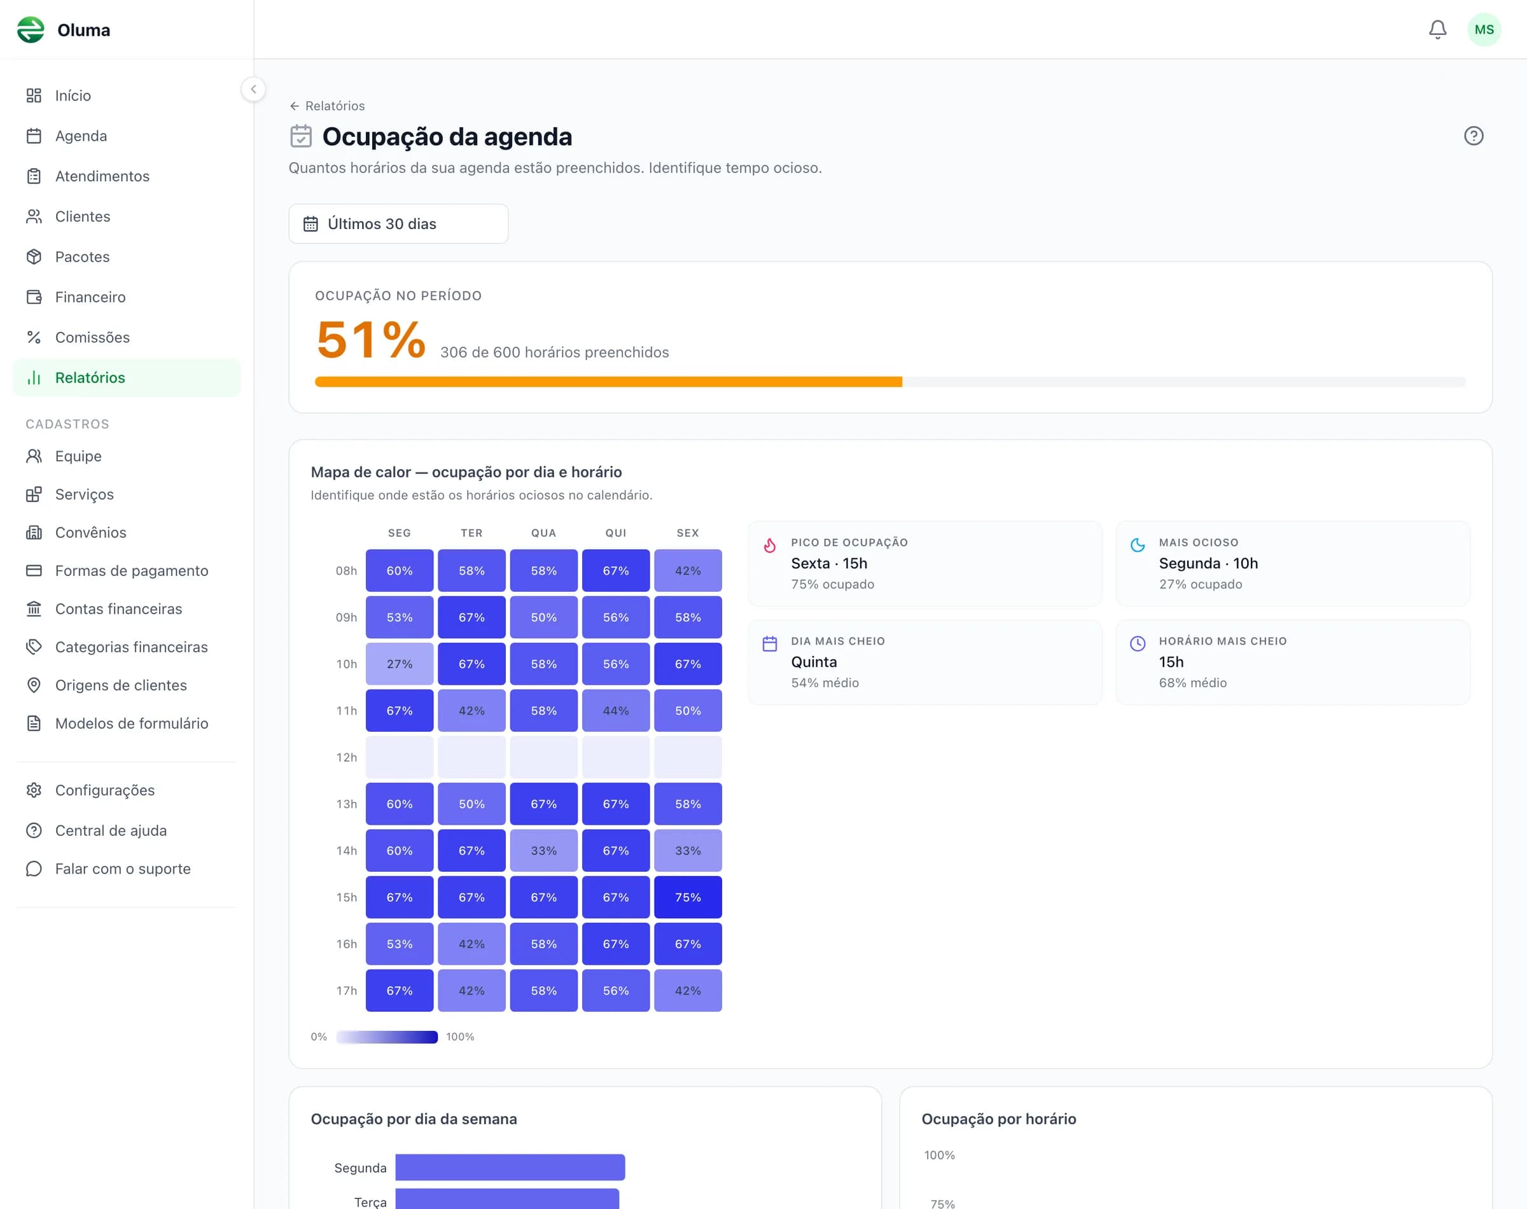This screenshot has width=1527, height=1209.
Task: Click the Financeiro wallet icon
Action: (34, 297)
